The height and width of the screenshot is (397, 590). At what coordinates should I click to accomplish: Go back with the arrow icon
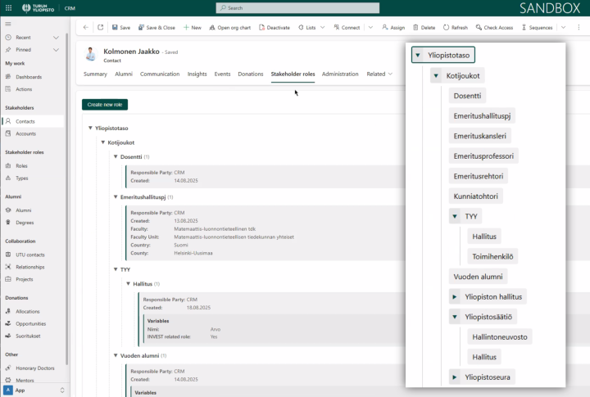86,28
